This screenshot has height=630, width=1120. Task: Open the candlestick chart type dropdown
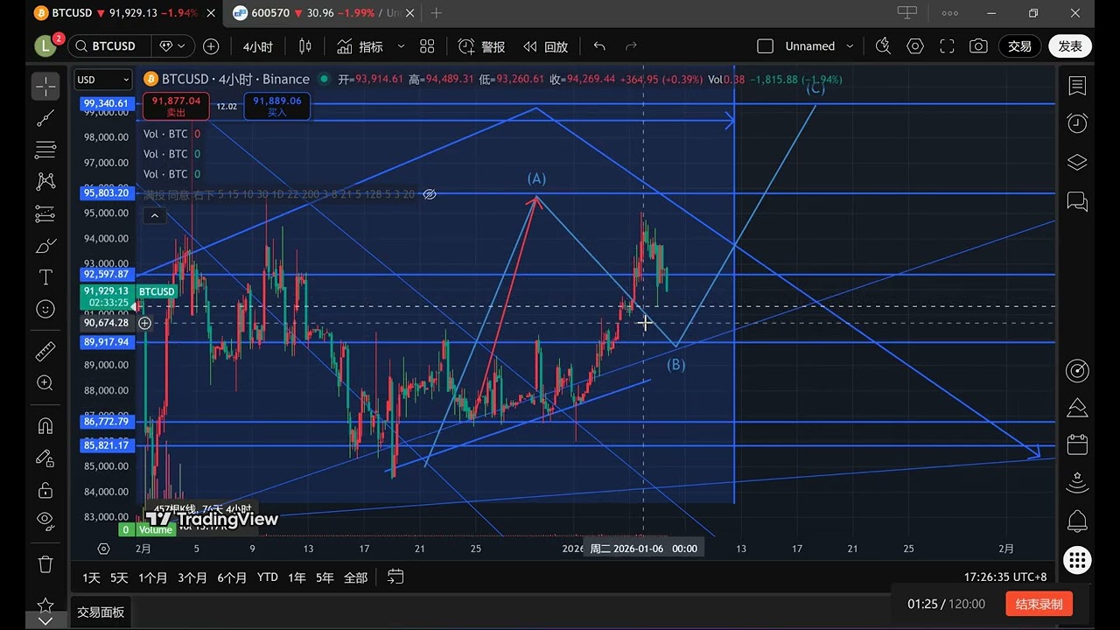pos(305,46)
